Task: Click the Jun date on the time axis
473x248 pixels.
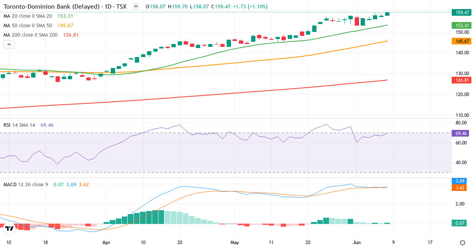Action: click(357, 242)
